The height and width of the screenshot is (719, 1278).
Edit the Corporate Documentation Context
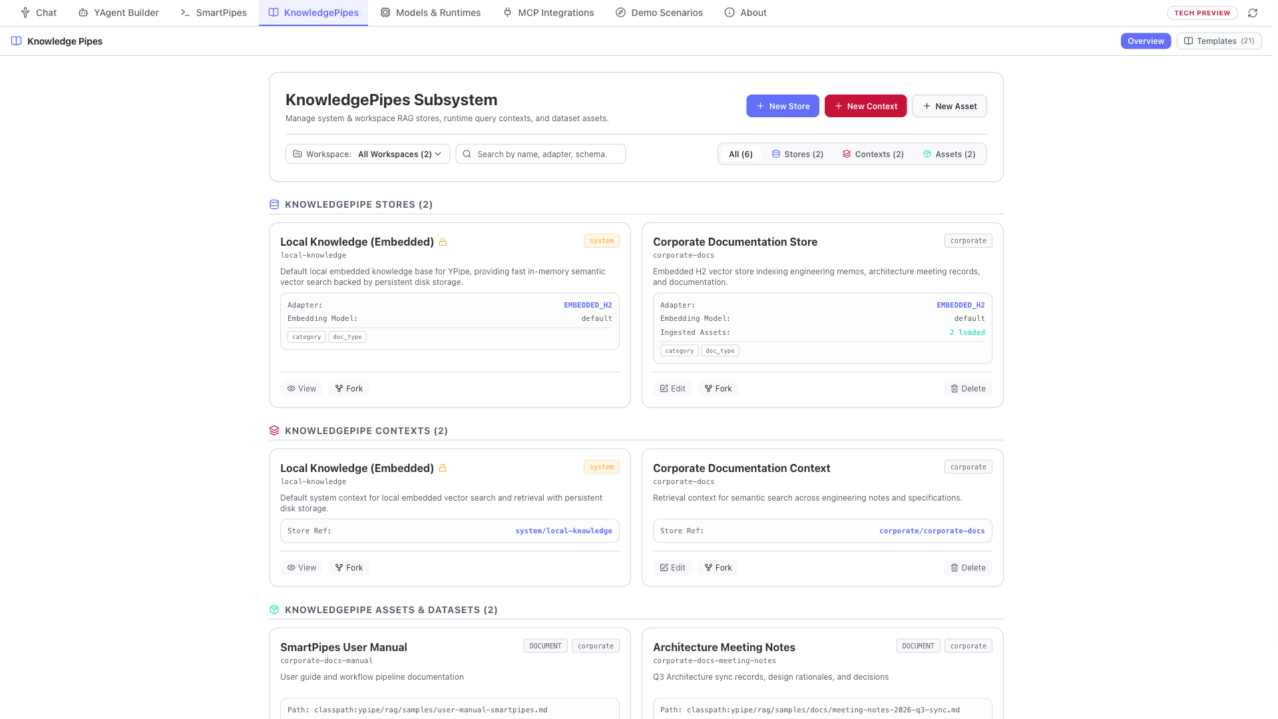pos(673,568)
